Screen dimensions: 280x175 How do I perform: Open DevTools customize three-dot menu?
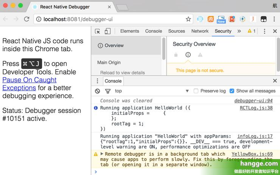click(x=264, y=31)
